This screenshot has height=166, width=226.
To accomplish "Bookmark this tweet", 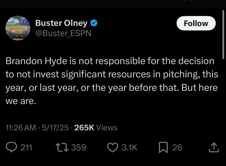I will pyautogui.click(x=163, y=147).
